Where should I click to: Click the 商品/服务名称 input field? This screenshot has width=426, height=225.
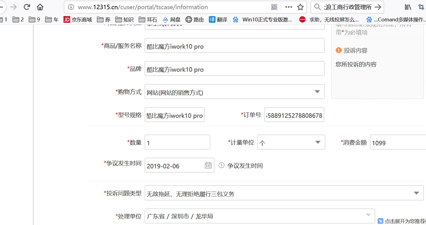coord(234,46)
